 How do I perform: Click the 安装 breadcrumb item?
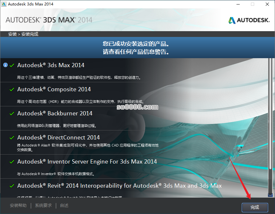coord(13,34)
